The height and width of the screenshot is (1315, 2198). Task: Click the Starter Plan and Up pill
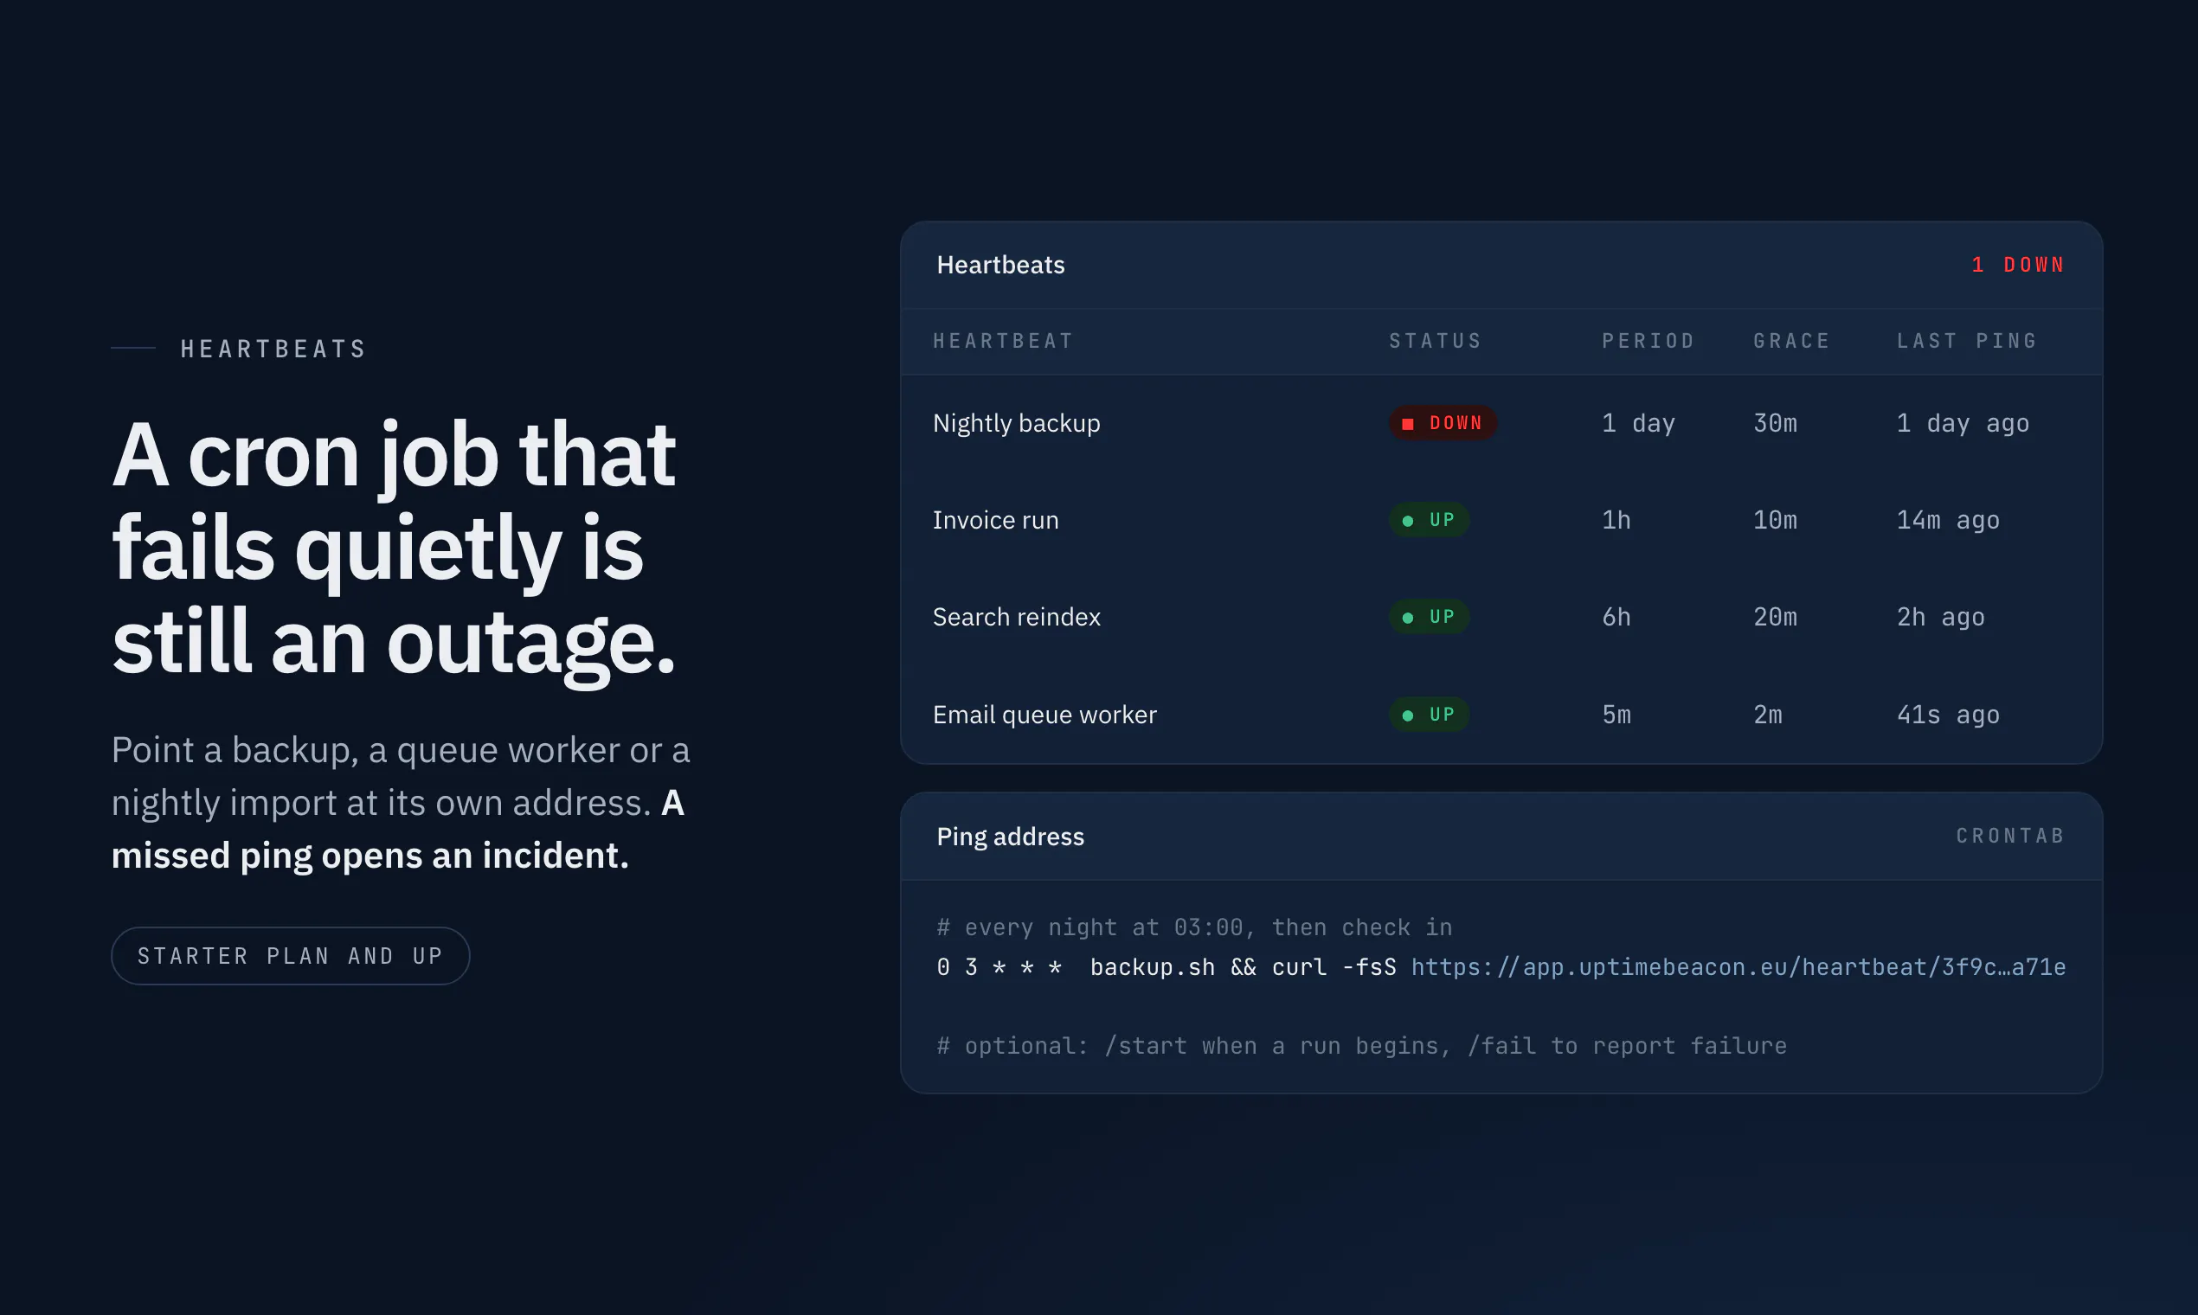(x=290, y=955)
